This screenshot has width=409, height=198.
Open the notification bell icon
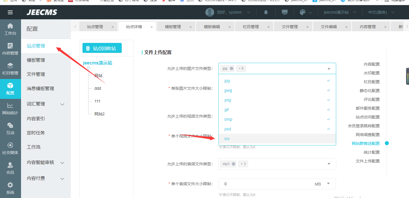click(266, 12)
